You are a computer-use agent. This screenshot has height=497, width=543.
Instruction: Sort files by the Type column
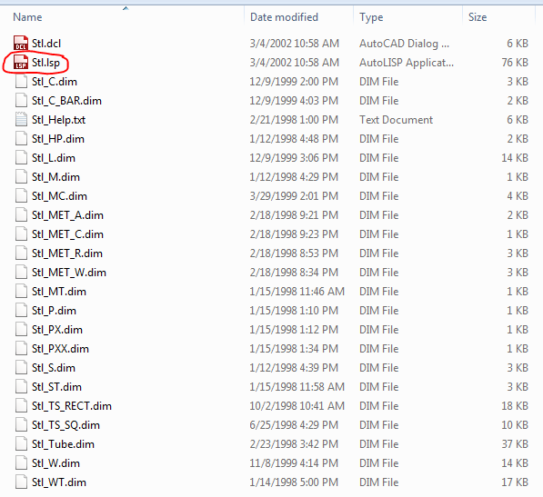tap(371, 17)
